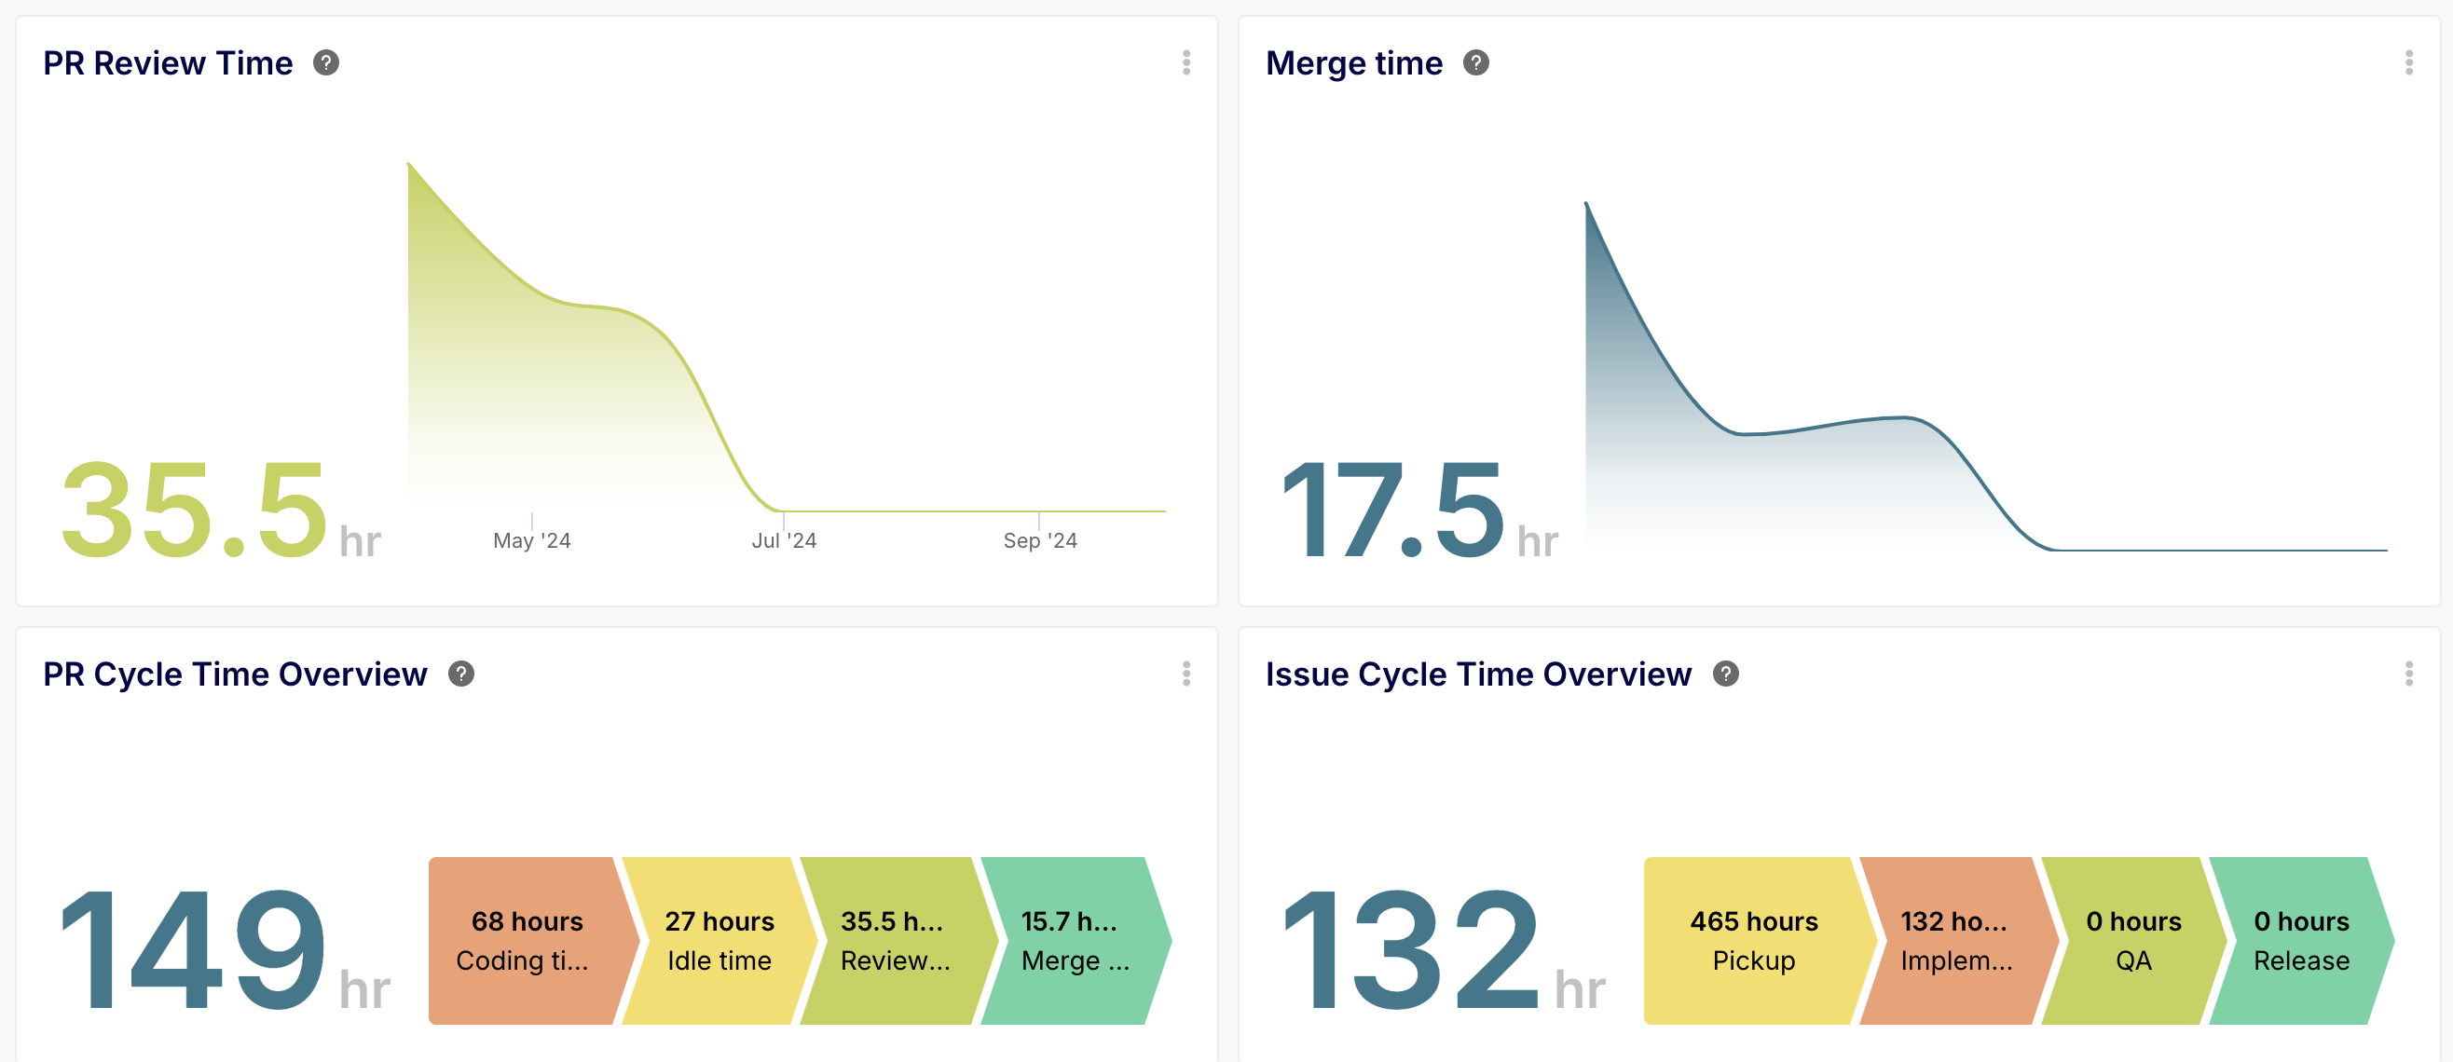This screenshot has height=1062, width=2453.
Task: Click the Jul '24 axis marker
Action: [784, 539]
